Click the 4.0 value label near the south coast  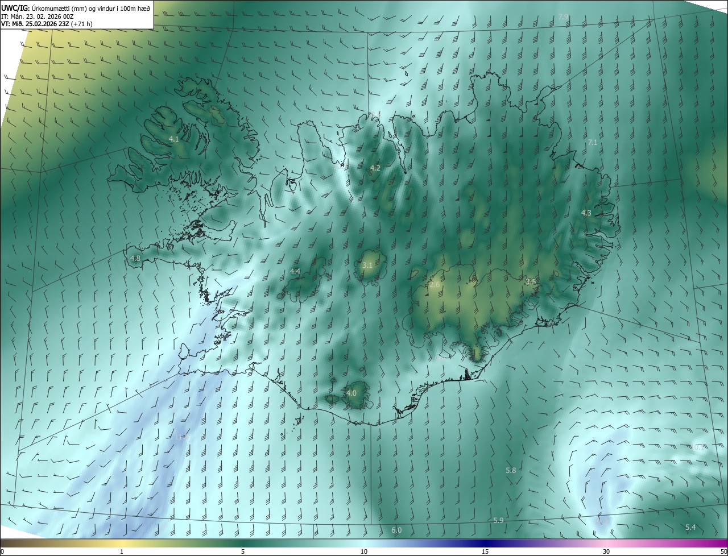[351, 393]
